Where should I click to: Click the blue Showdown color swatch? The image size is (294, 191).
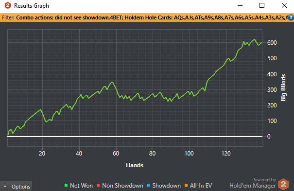(149, 185)
